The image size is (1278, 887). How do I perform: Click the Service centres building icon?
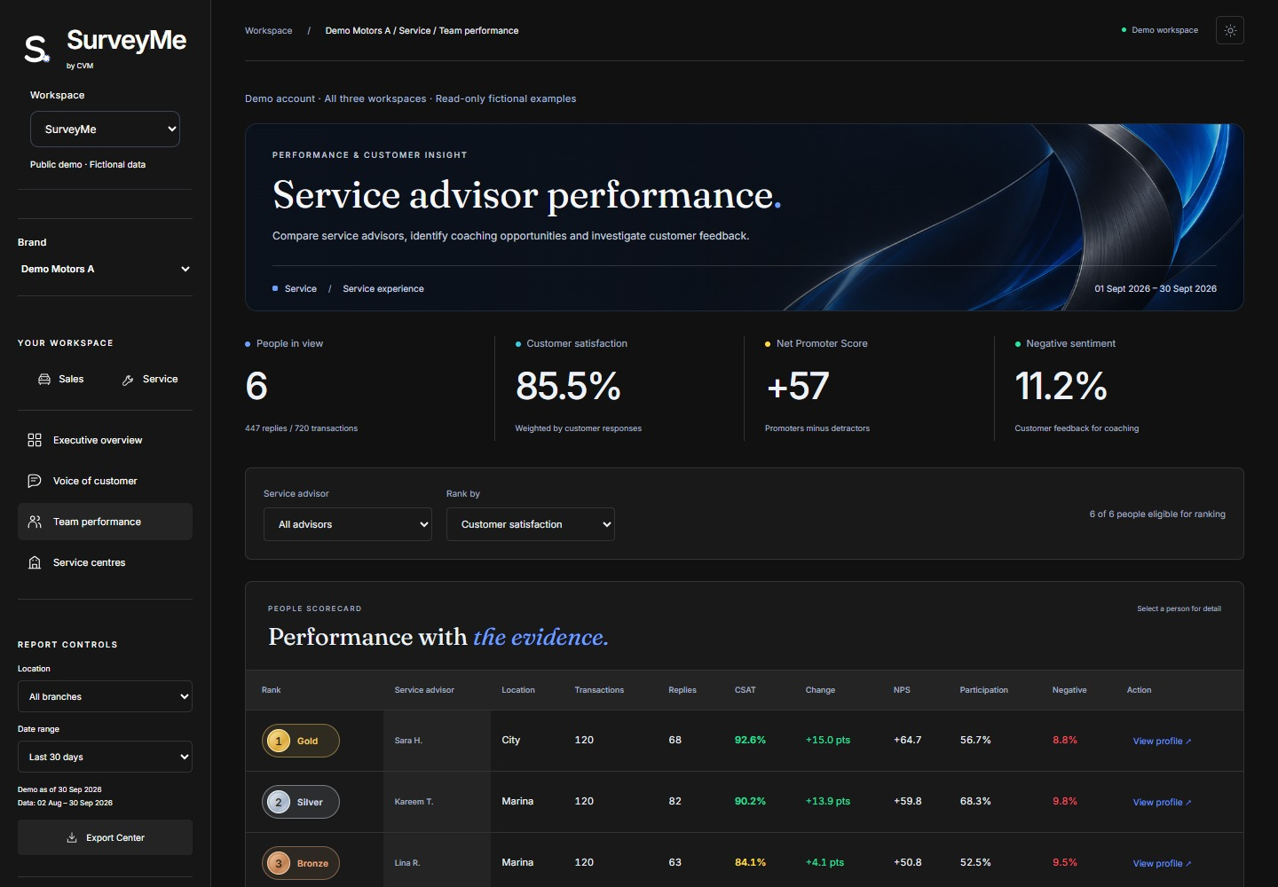(35, 562)
